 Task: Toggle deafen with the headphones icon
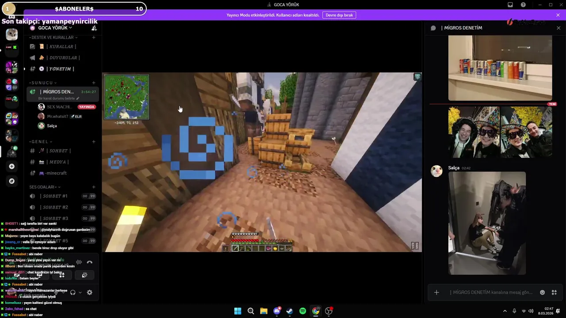[x=73, y=292]
